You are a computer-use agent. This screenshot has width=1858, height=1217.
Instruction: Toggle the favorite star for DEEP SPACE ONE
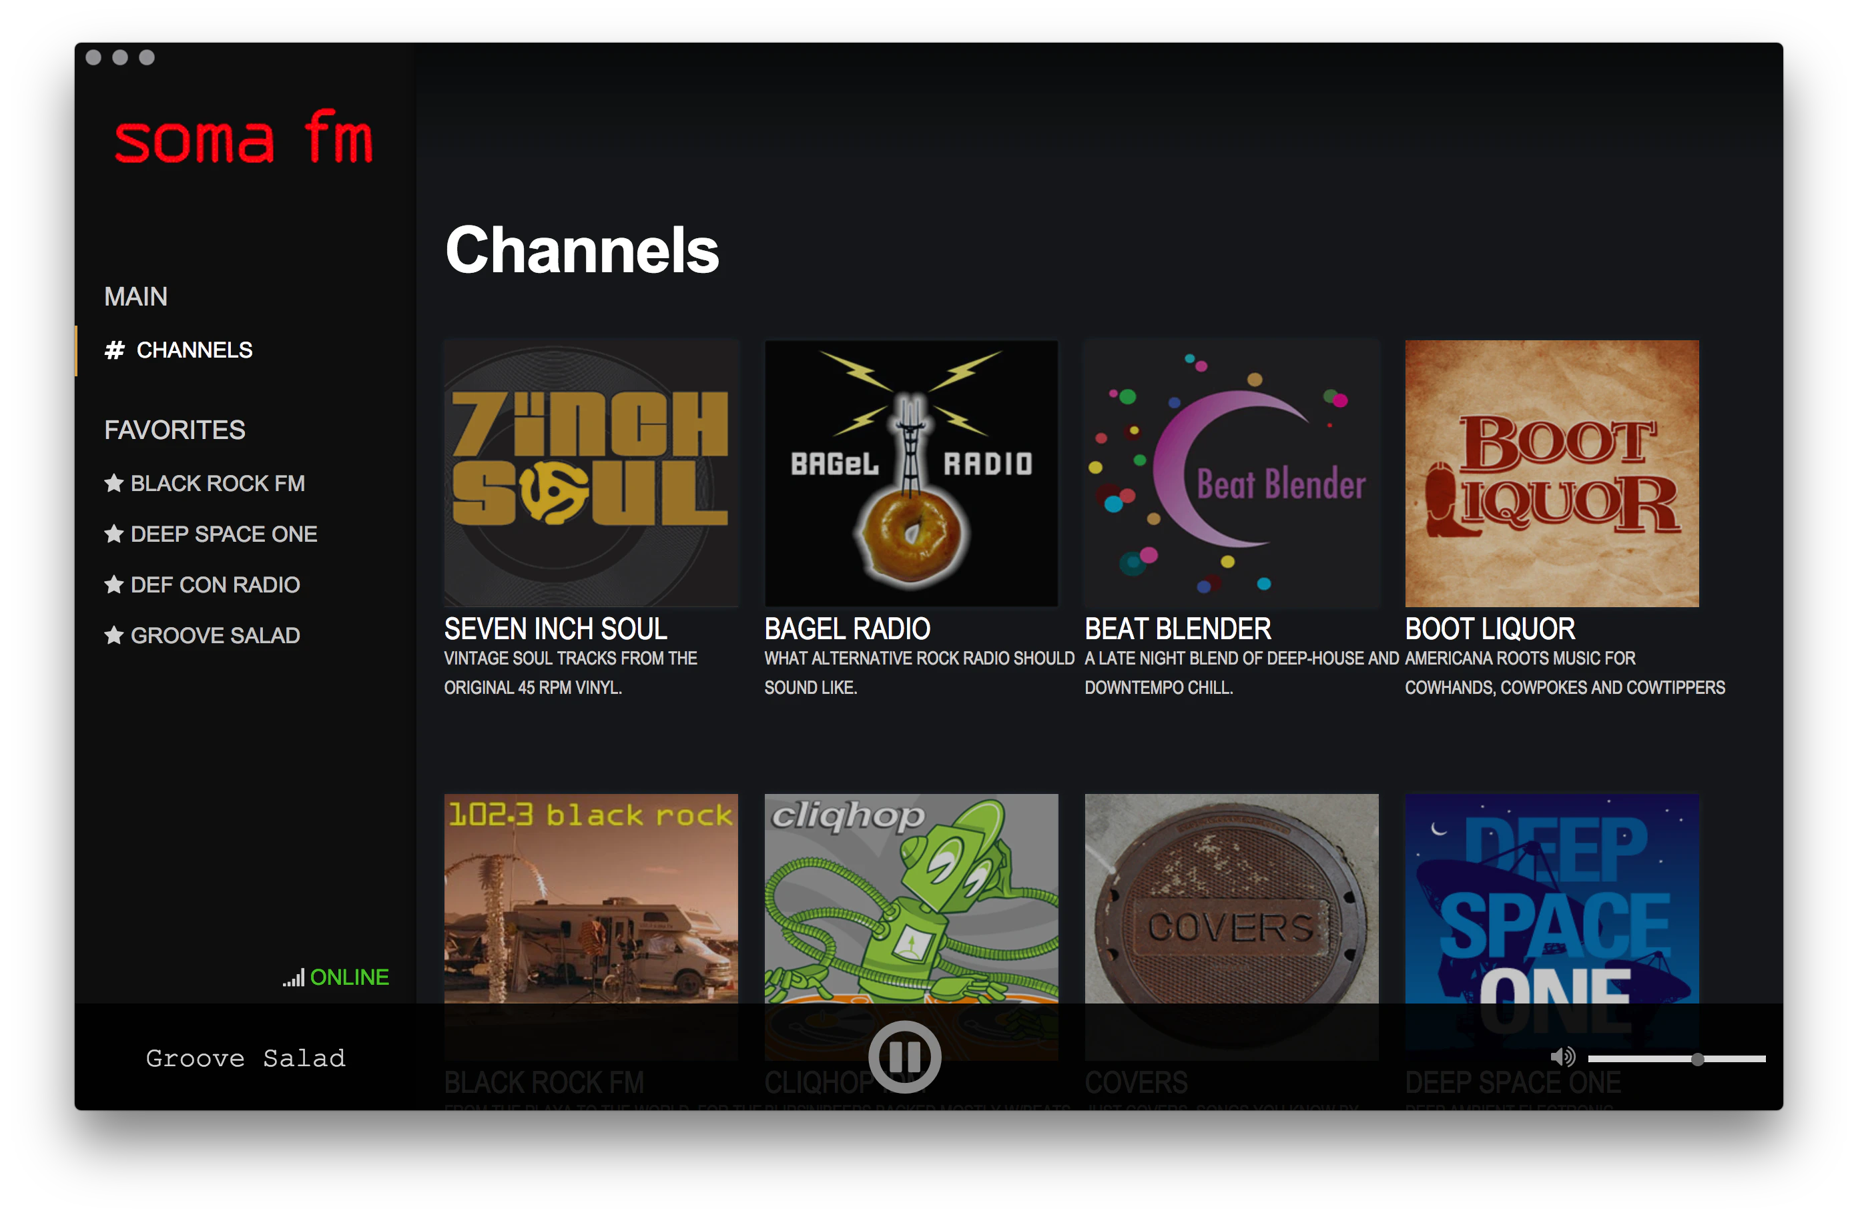tap(115, 533)
